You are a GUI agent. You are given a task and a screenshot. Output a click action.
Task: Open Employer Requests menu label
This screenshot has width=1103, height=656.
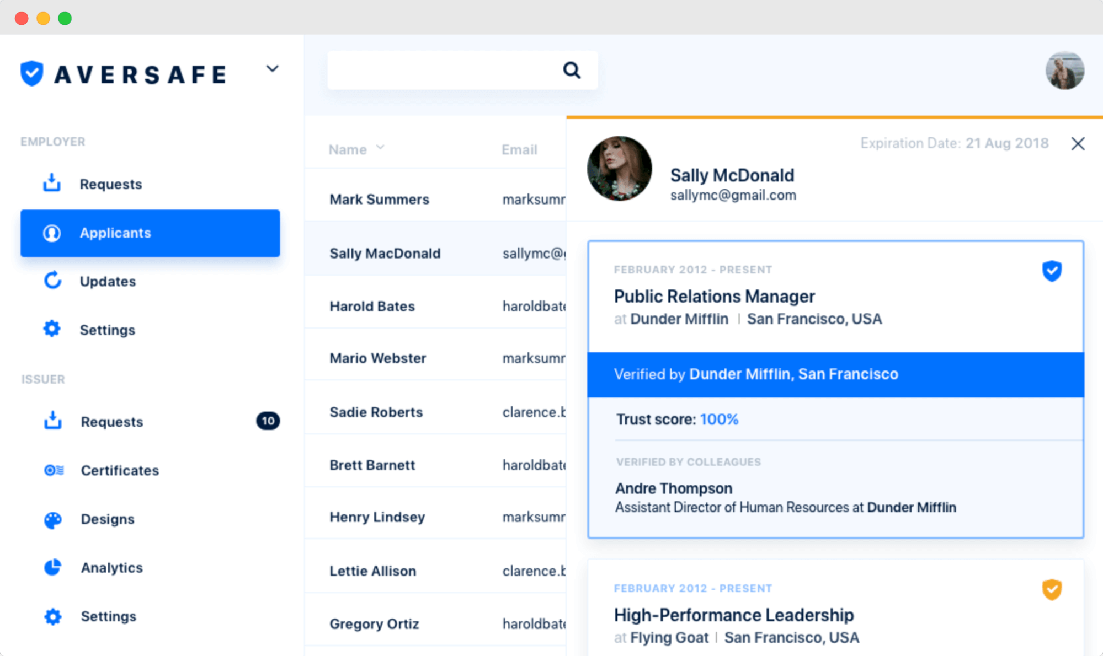(111, 184)
